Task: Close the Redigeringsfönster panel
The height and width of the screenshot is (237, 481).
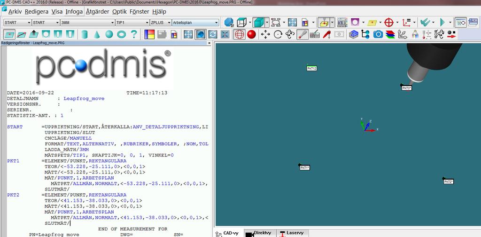Action: click(209, 43)
